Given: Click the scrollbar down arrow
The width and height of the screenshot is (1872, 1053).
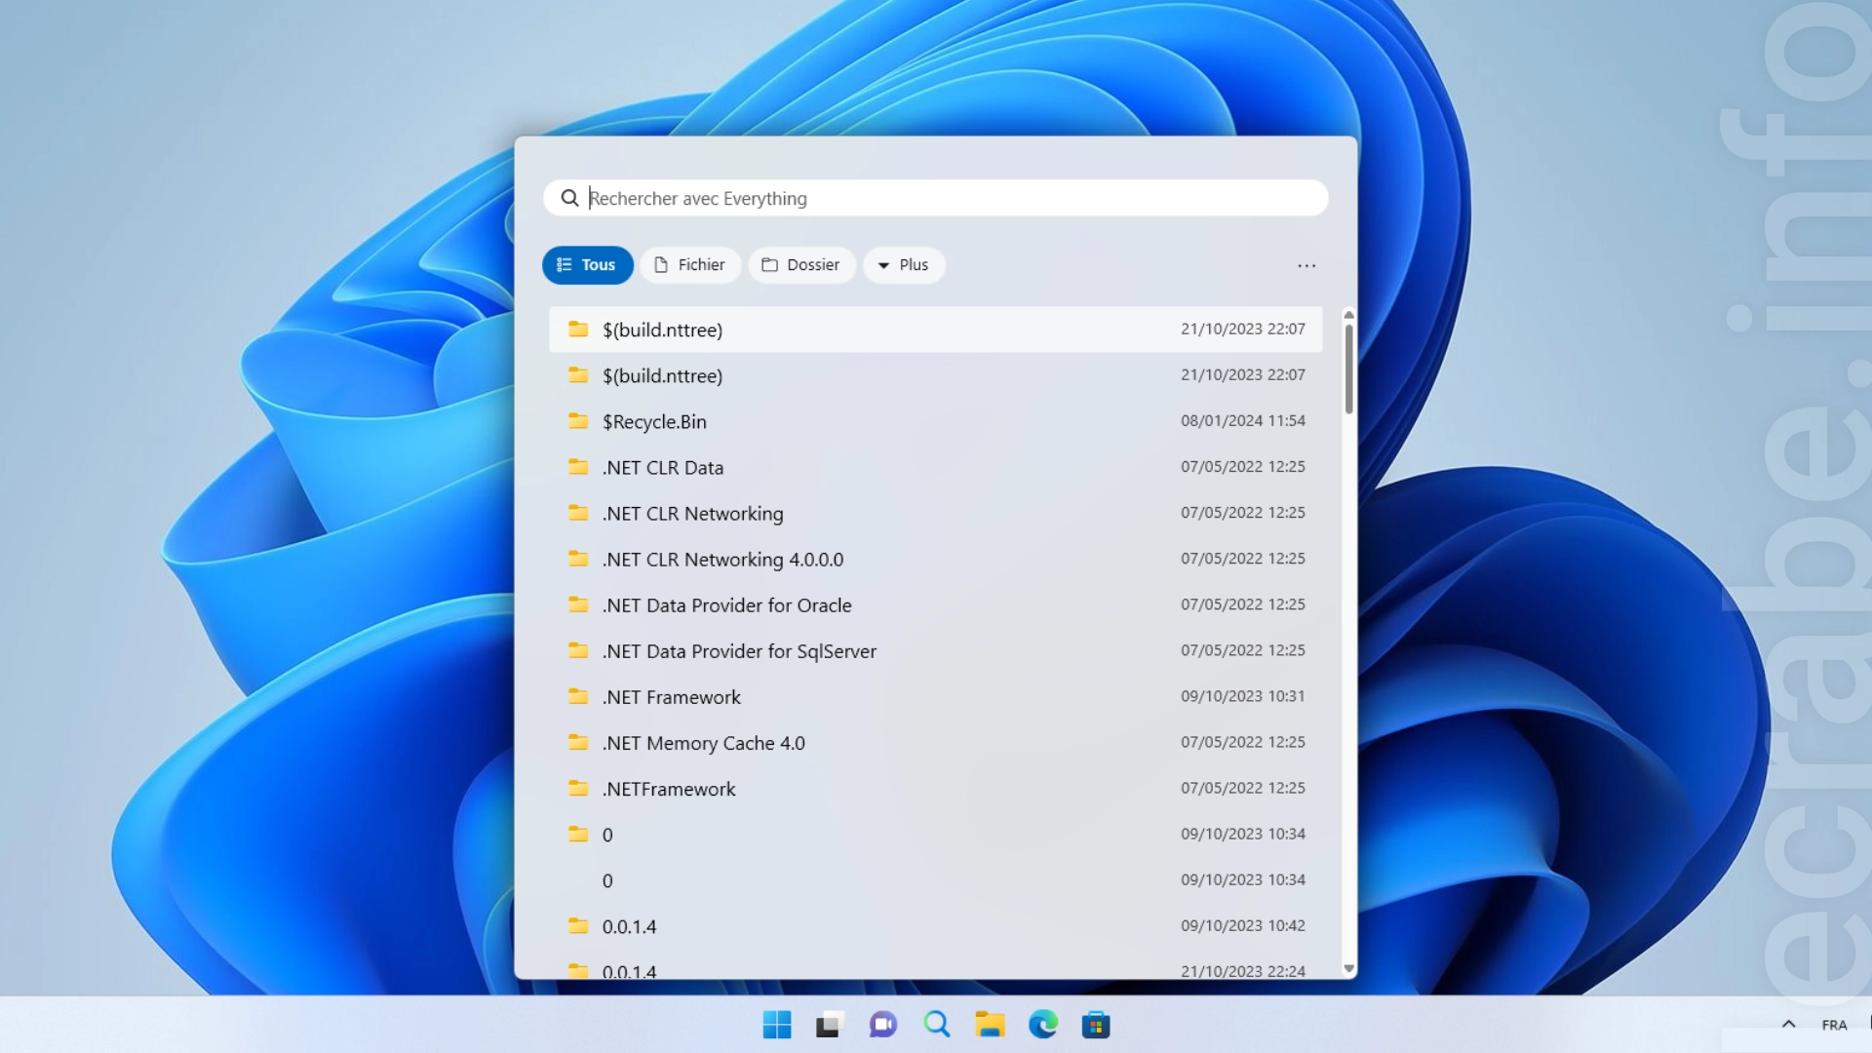Looking at the screenshot, I should (1348, 968).
